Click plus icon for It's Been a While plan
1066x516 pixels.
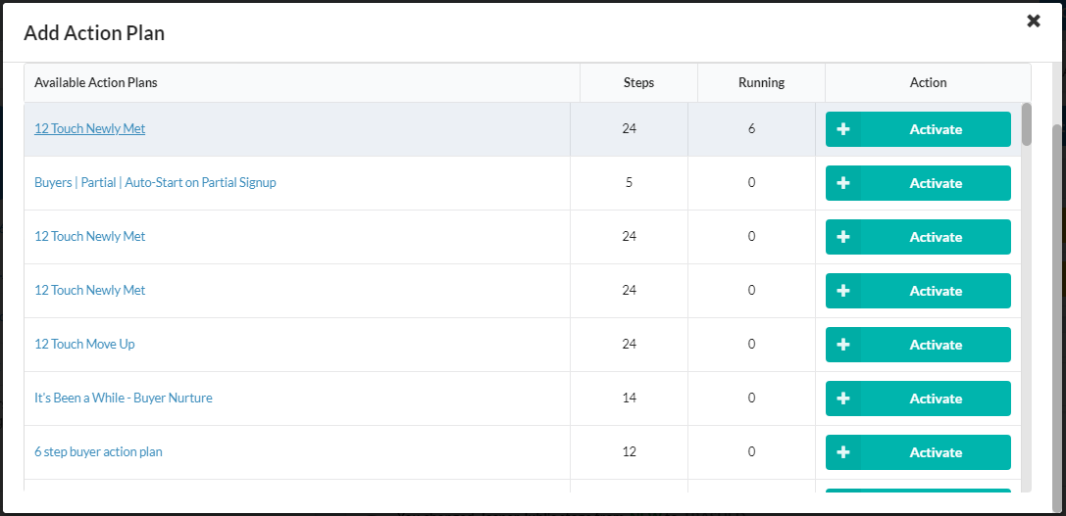843,399
